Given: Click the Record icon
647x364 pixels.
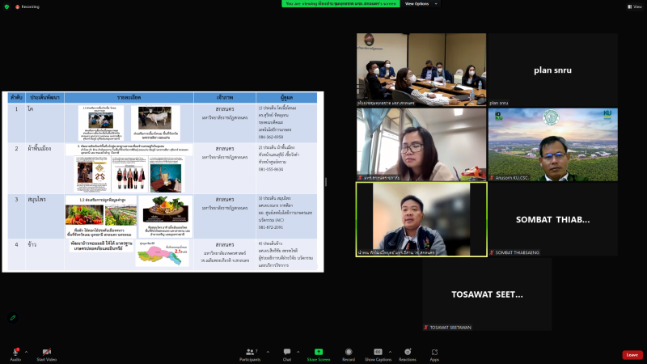Looking at the screenshot, I should [x=349, y=353].
